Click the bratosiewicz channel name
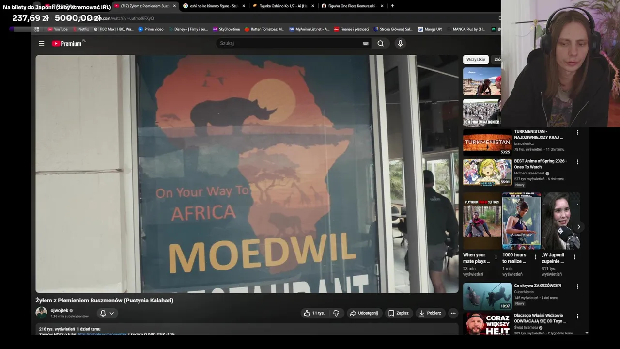The width and height of the screenshot is (620, 349). tap(525, 143)
